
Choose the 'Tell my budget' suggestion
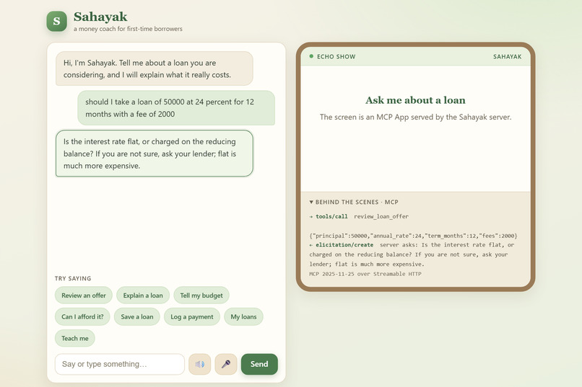point(201,295)
